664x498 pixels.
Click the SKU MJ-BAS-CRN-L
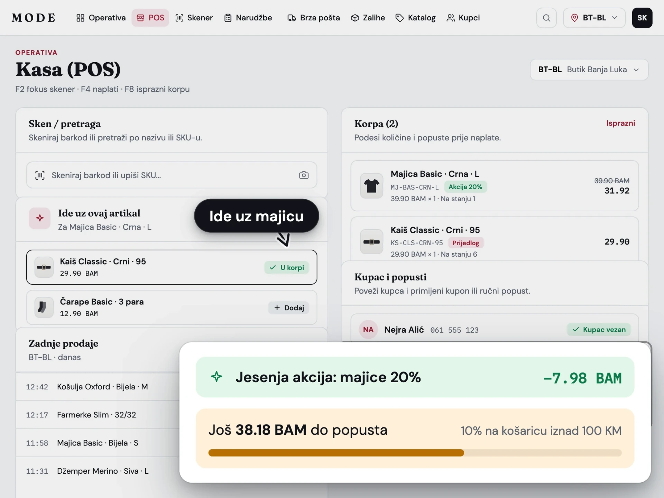[414, 187]
